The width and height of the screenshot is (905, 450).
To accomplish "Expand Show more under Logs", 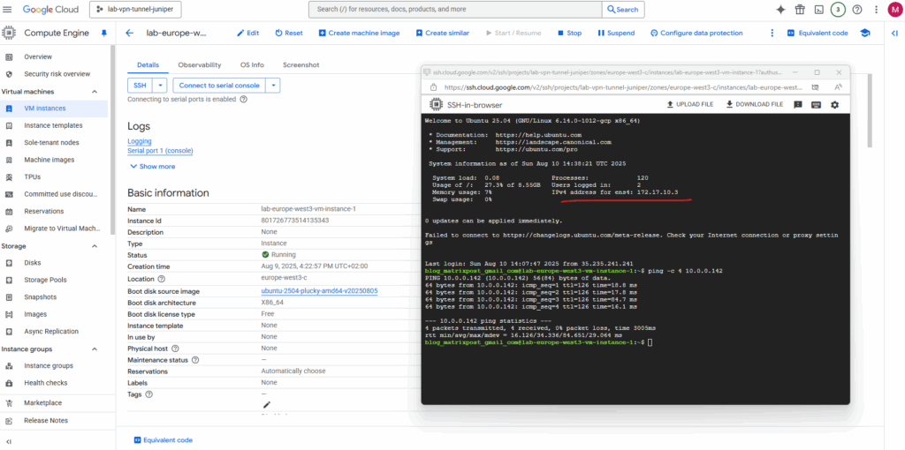I will [x=152, y=167].
